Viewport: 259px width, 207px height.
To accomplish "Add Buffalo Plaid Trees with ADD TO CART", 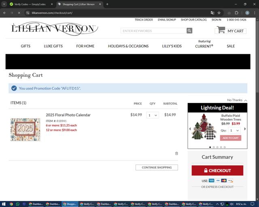I will (x=230, y=138).
